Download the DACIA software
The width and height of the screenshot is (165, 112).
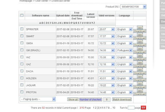point(140,73)
